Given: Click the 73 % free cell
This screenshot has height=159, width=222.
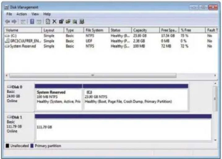Looking at the screenshot, I should 184,36.
